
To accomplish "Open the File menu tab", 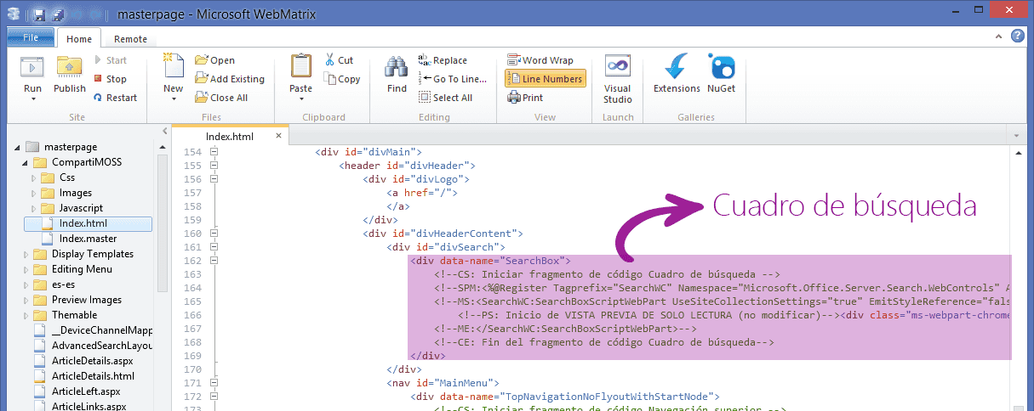I will 31,37.
